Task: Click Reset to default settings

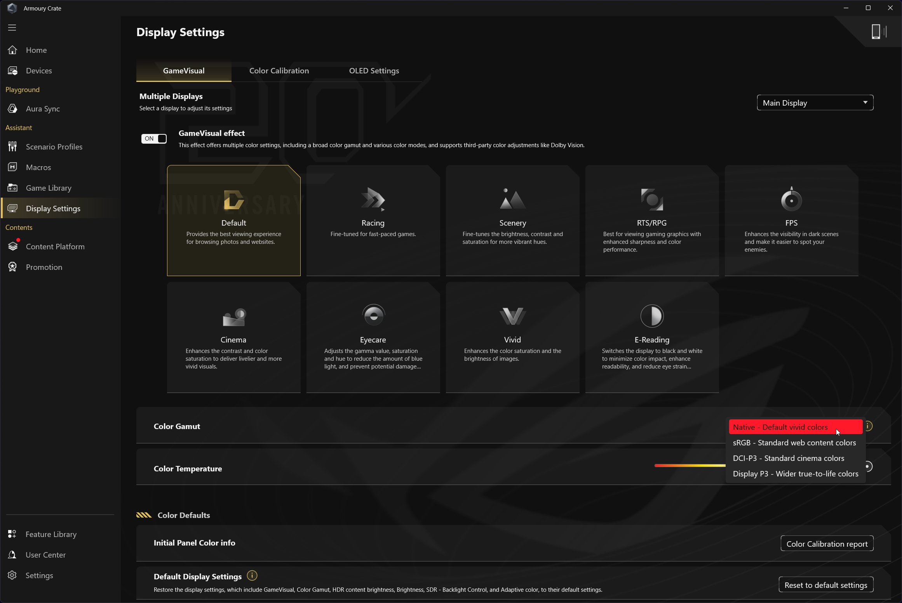Action: click(x=826, y=585)
